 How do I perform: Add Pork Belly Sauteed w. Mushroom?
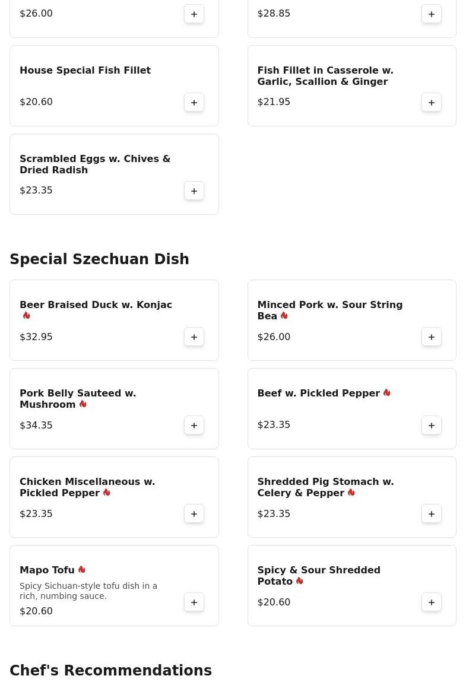(194, 425)
